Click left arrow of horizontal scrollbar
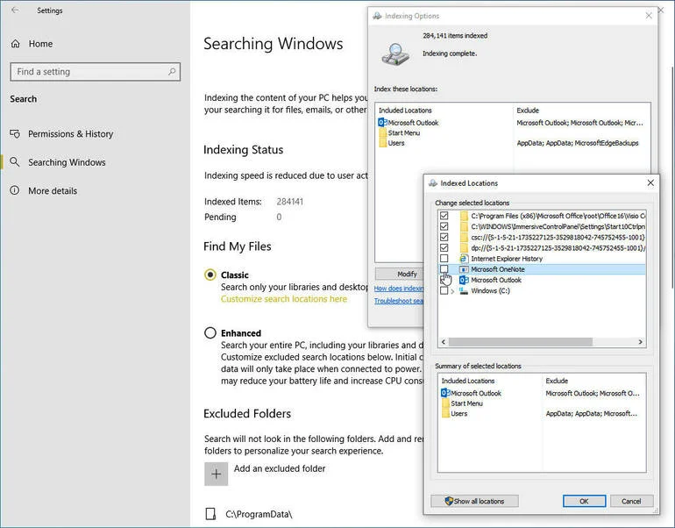Screen dimensions: 675x528 tap(444, 341)
